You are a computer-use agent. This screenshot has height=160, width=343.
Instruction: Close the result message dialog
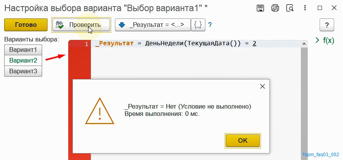pyautogui.click(x=262, y=86)
